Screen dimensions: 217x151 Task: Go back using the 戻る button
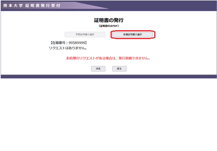click(x=119, y=68)
